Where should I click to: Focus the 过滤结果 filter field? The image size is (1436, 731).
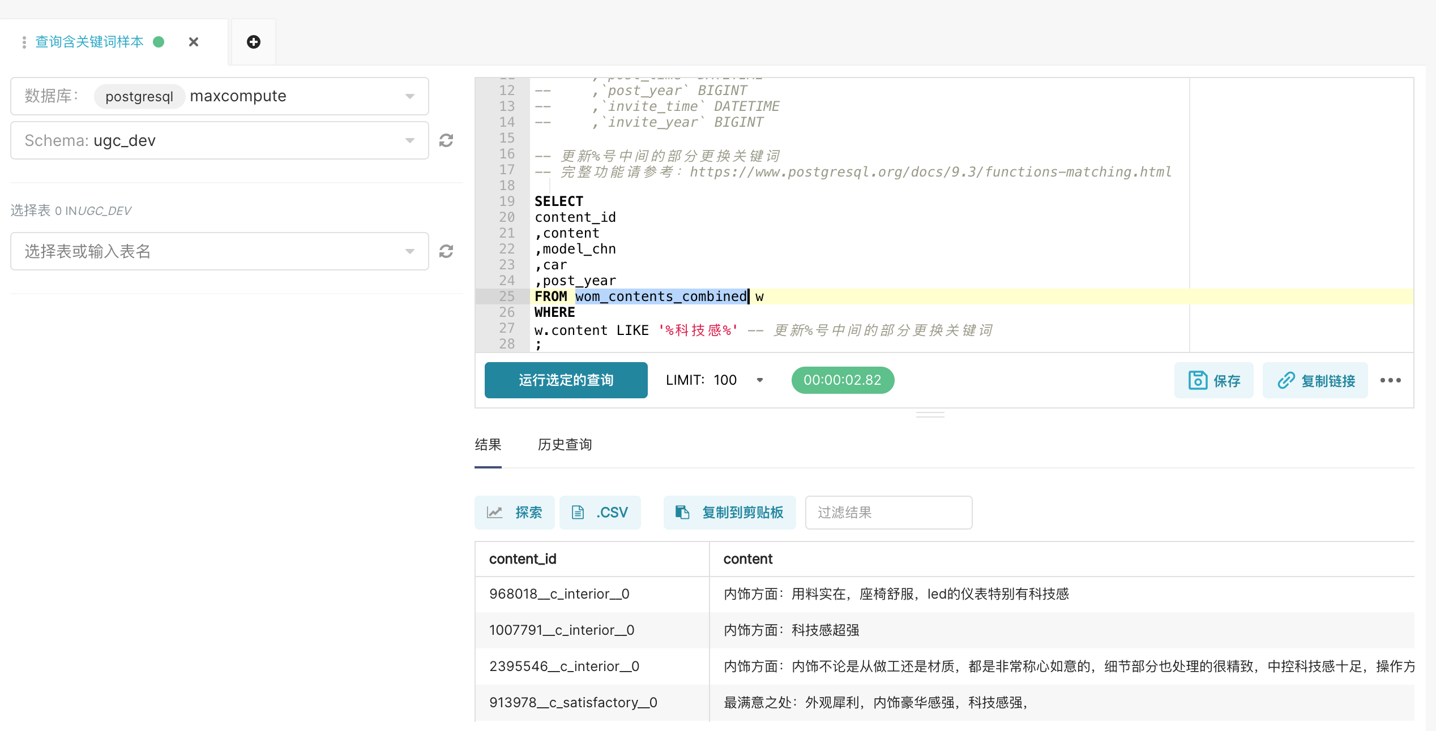(x=889, y=513)
